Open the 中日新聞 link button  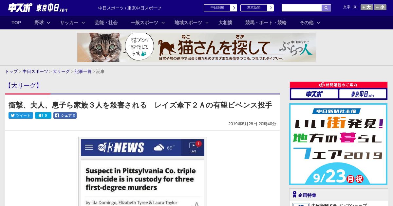point(217,8)
